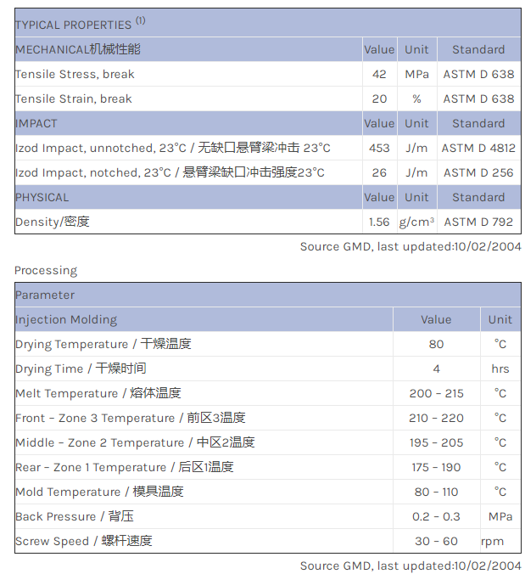Click the IMPACT section header
Screen dimensions: 525x574
[36, 123]
